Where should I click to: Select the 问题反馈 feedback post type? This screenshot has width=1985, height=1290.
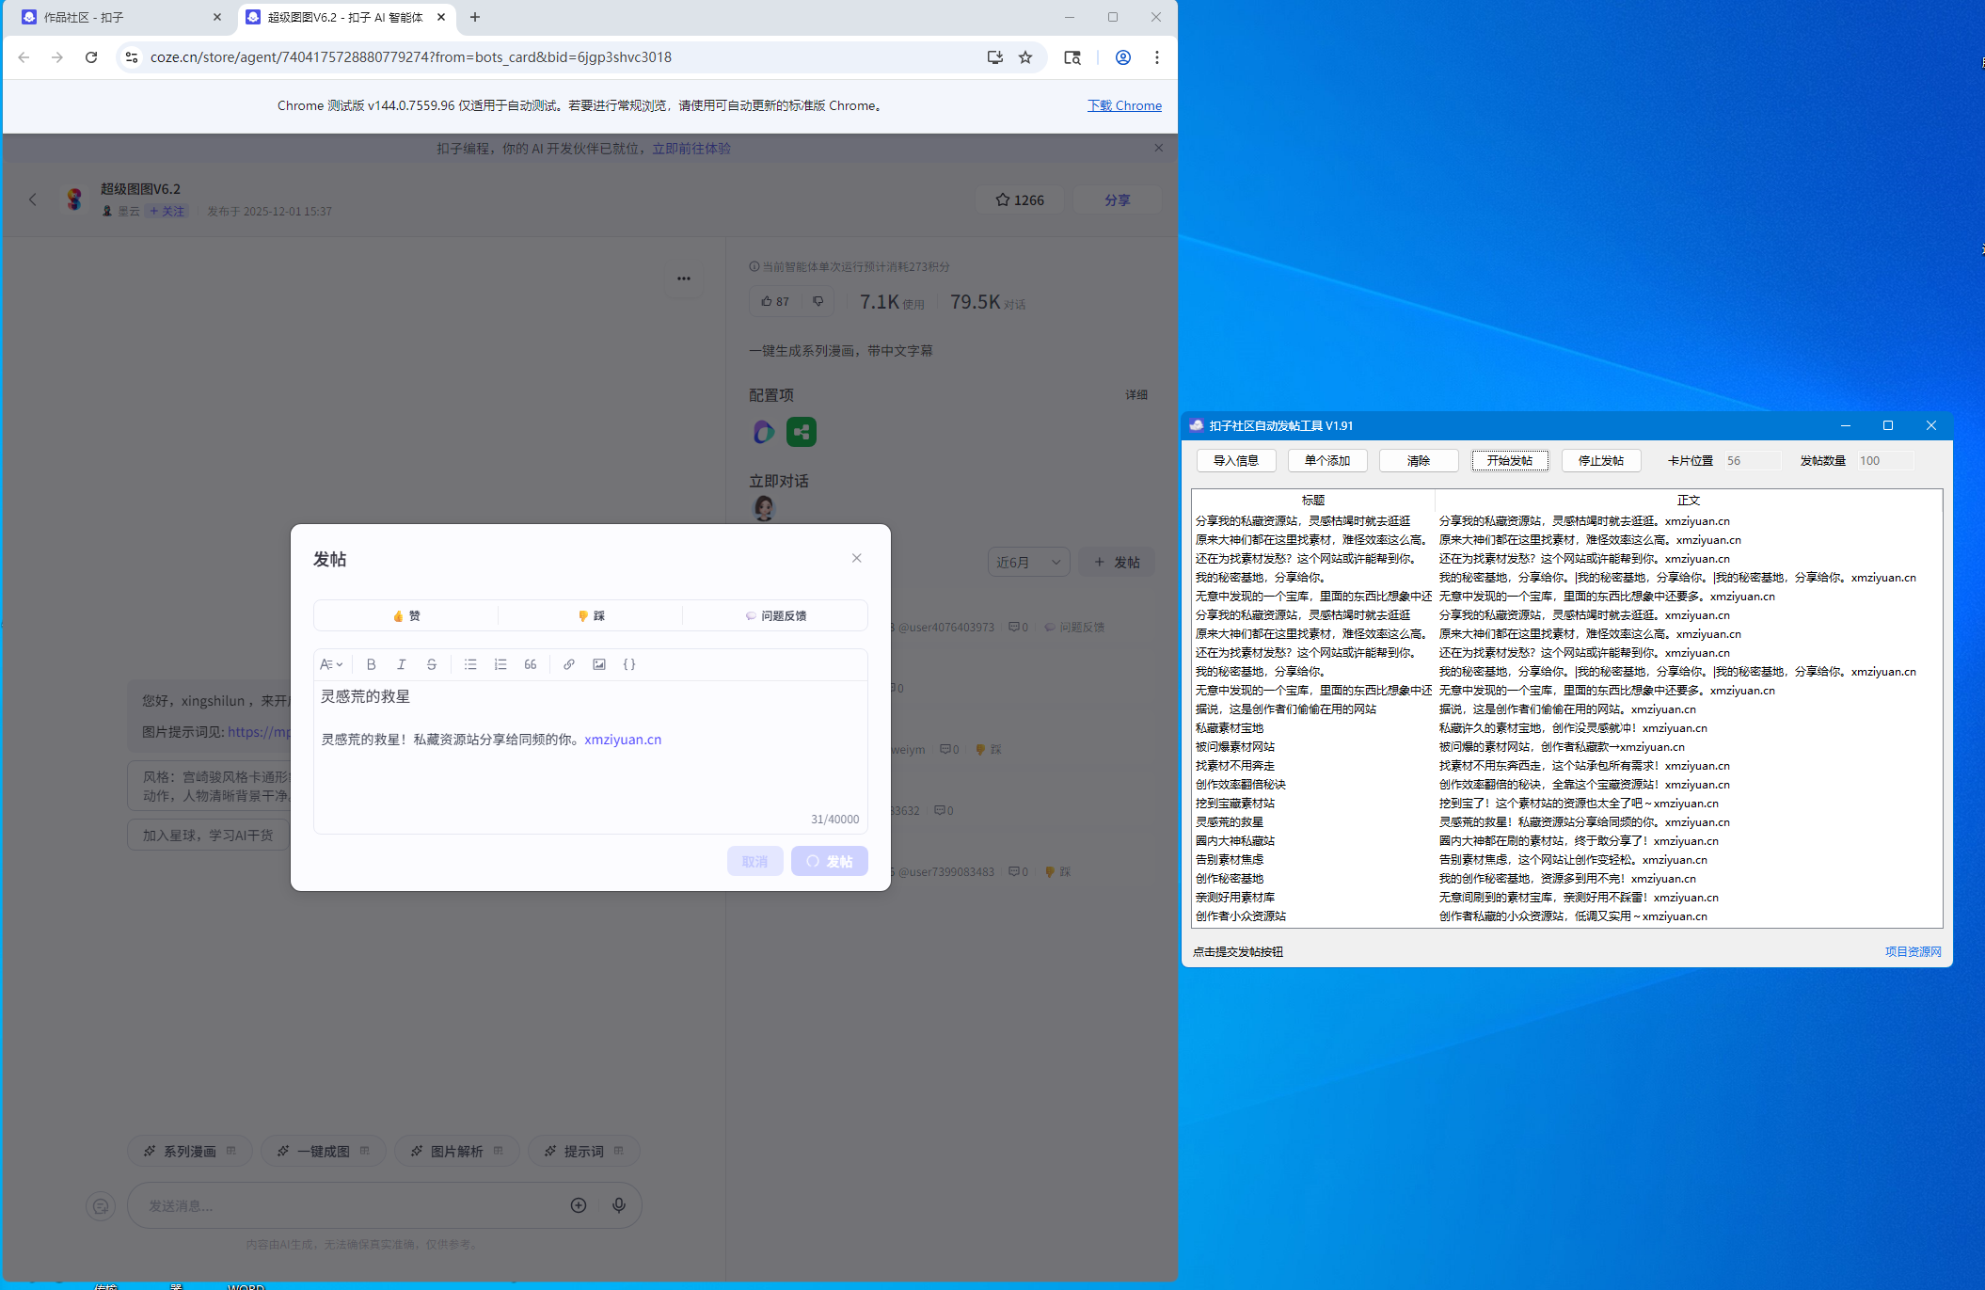click(x=775, y=615)
